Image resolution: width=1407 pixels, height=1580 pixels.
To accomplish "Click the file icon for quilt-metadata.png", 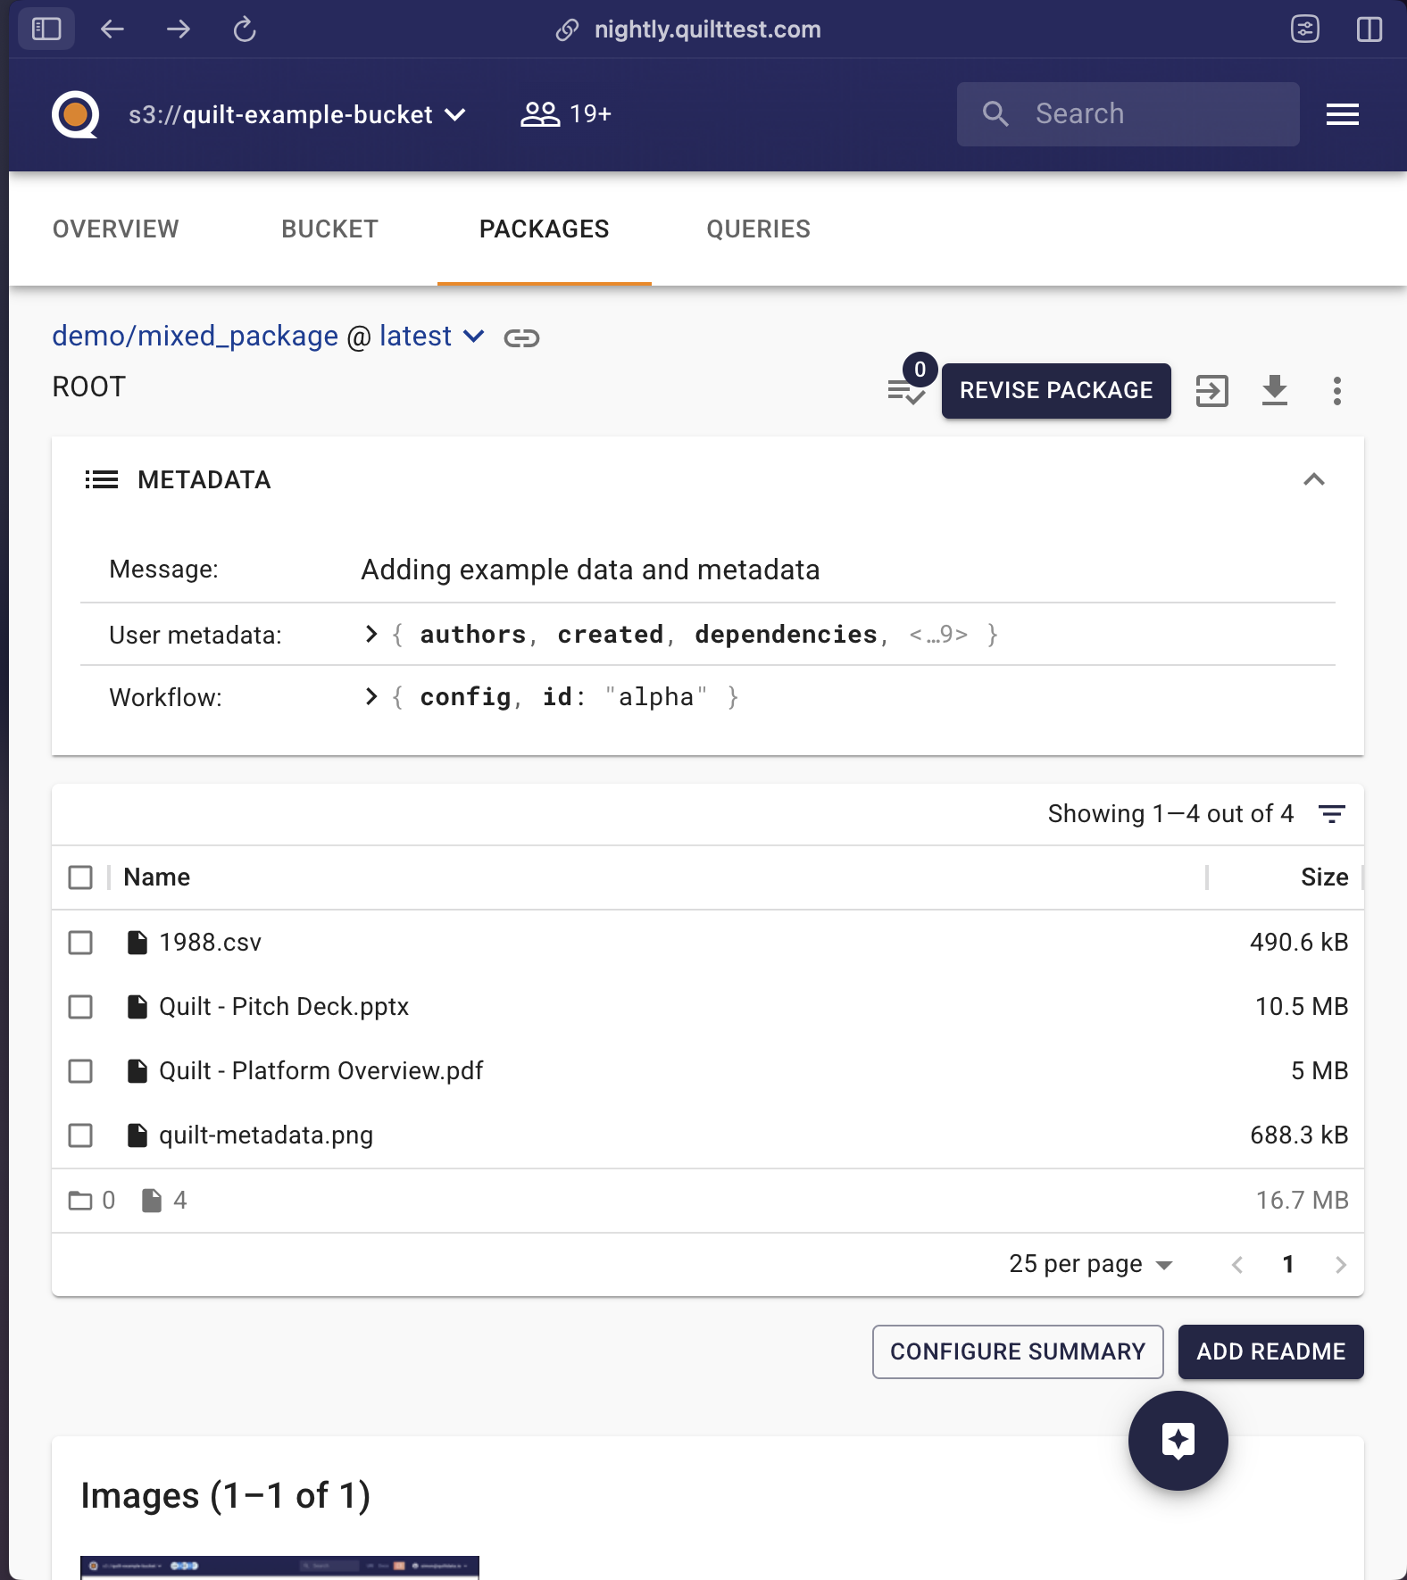I will click(x=137, y=1135).
